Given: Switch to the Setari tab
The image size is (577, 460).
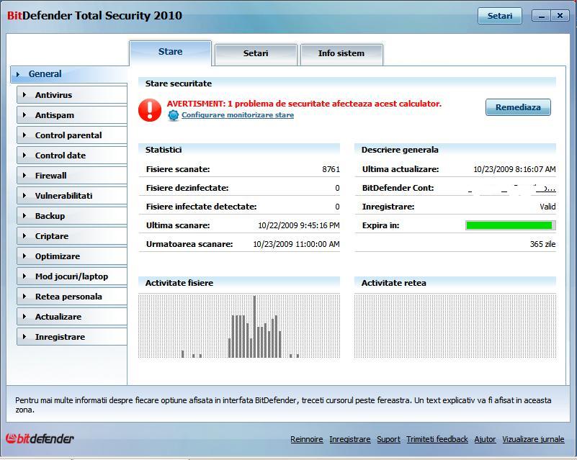Looking at the screenshot, I should 256,54.
